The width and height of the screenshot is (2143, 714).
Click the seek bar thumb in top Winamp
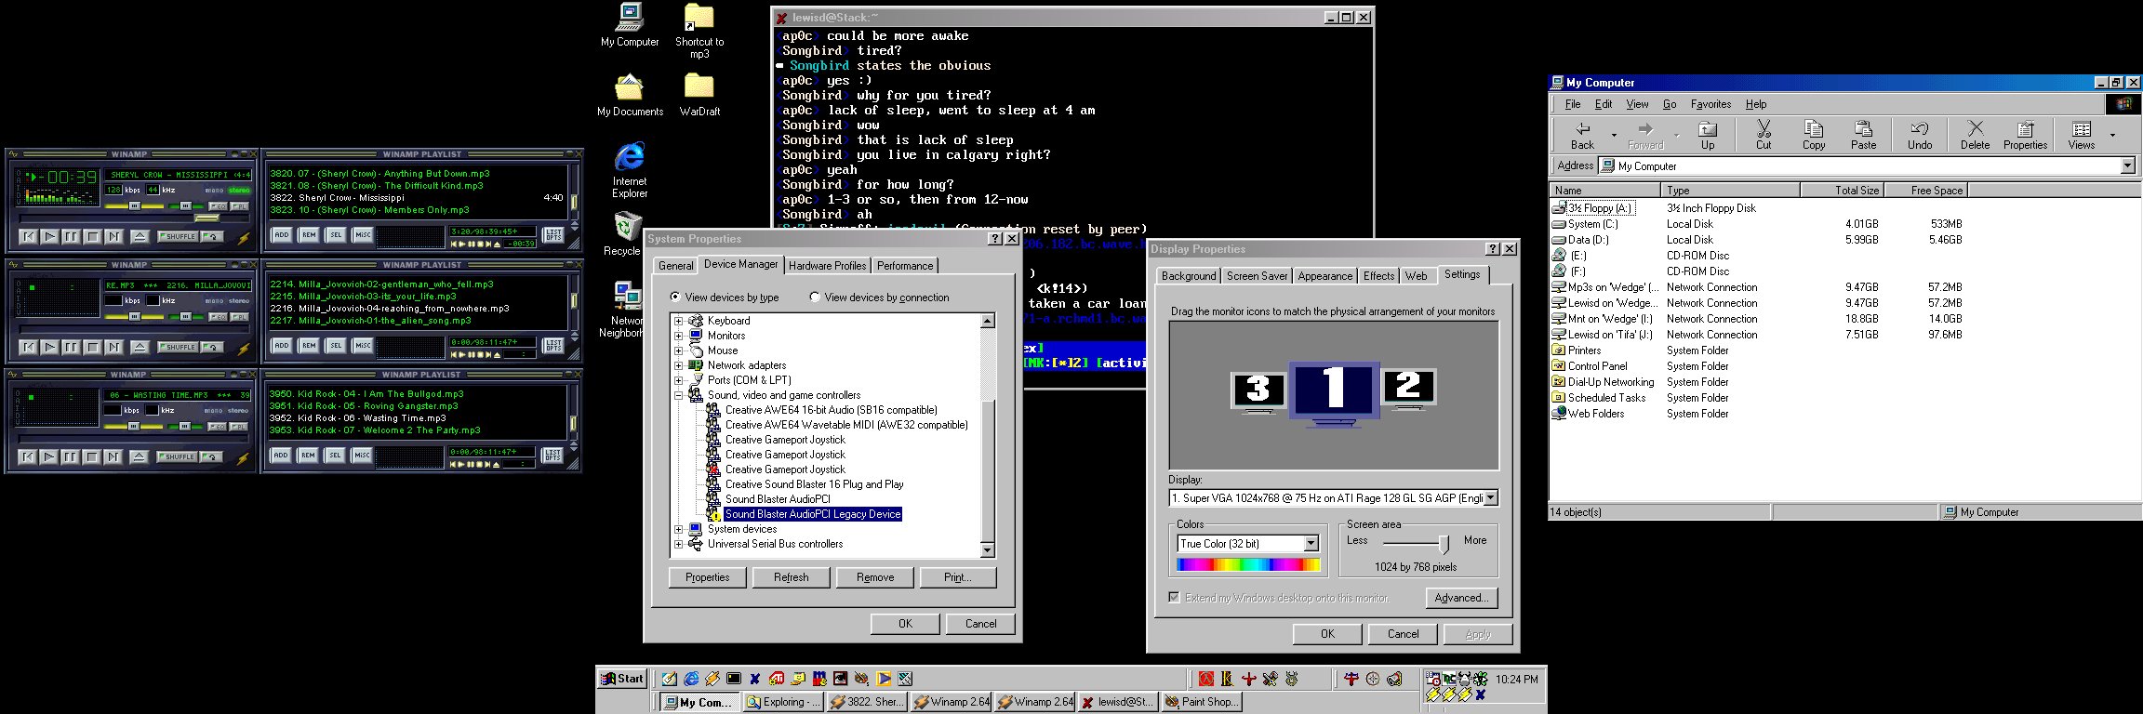pos(207,218)
